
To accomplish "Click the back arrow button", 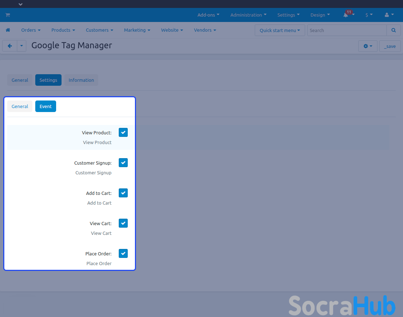I will [10, 46].
